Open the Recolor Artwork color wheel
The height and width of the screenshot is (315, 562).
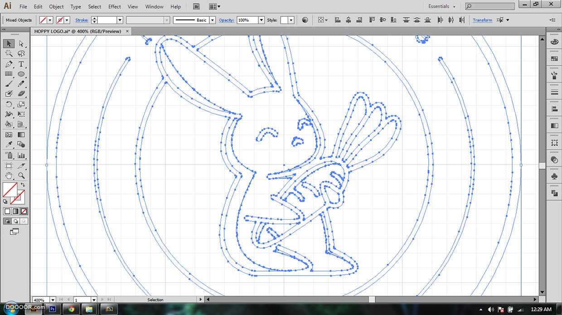tap(305, 20)
